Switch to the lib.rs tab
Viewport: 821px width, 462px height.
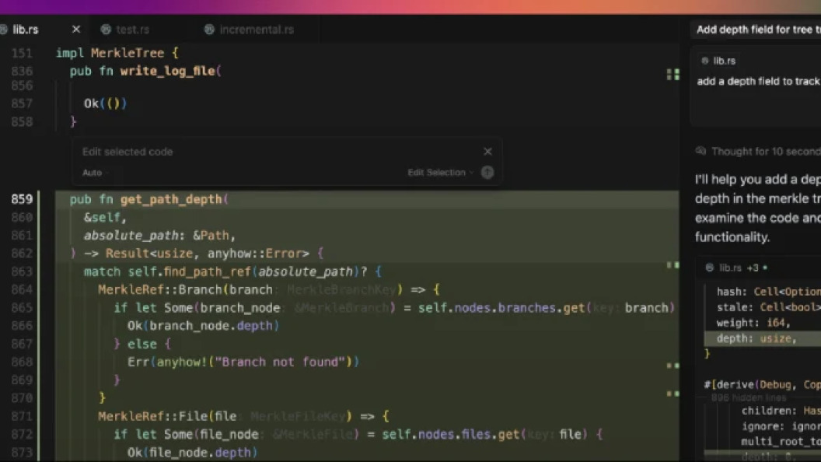pos(25,30)
